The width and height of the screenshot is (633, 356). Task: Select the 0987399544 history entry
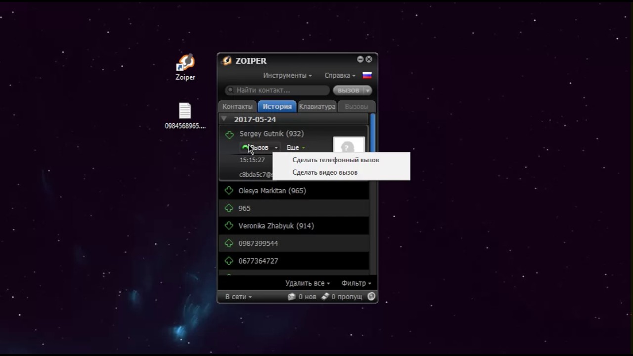(x=294, y=243)
